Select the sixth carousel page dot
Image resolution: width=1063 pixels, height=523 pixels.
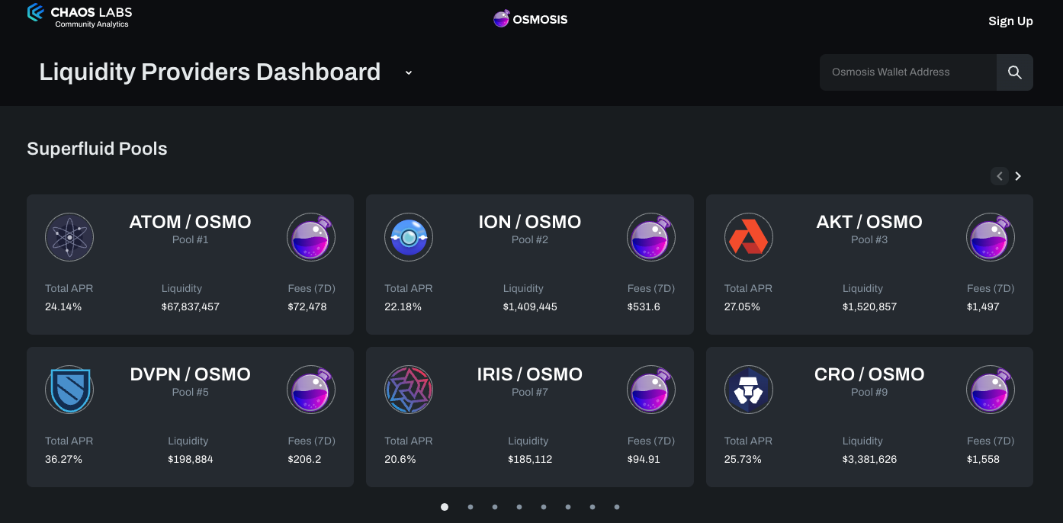click(x=568, y=506)
